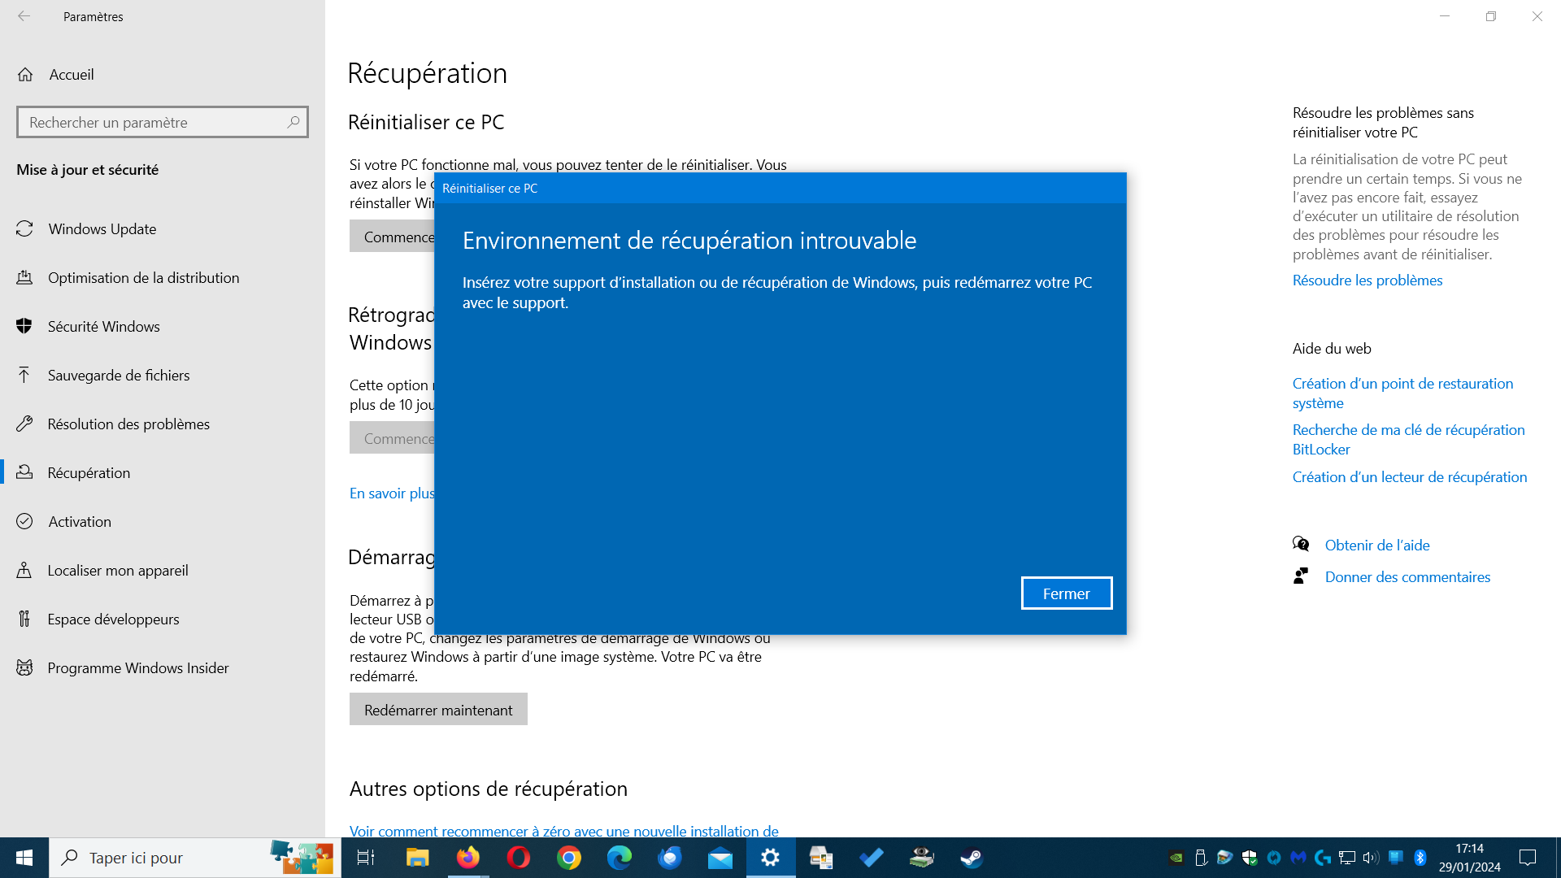Open Localiser mon appareil

click(x=117, y=570)
